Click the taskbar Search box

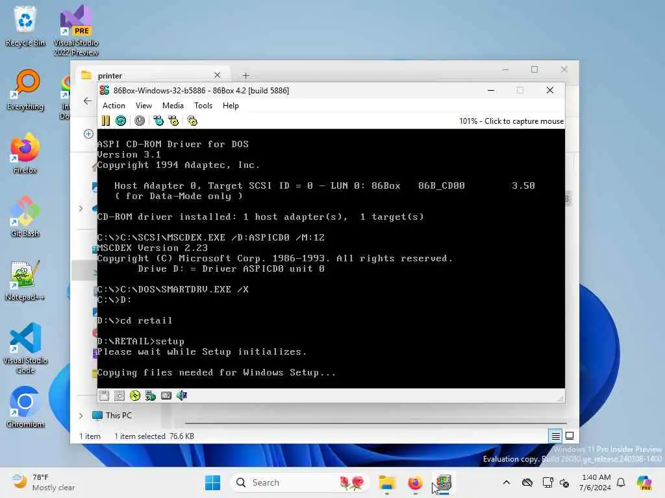(x=299, y=482)
